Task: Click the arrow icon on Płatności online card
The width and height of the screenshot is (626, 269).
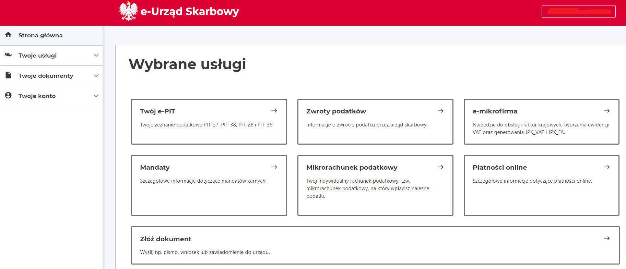Action: [606, 167]
